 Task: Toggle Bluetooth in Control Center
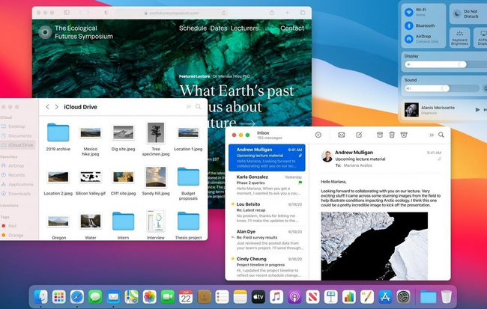point(409,25)
